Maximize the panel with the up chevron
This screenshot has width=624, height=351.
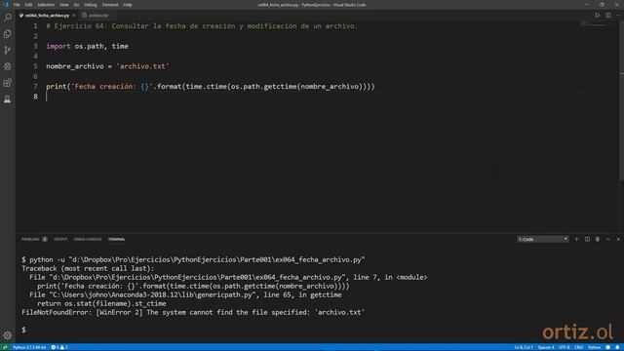607,239
